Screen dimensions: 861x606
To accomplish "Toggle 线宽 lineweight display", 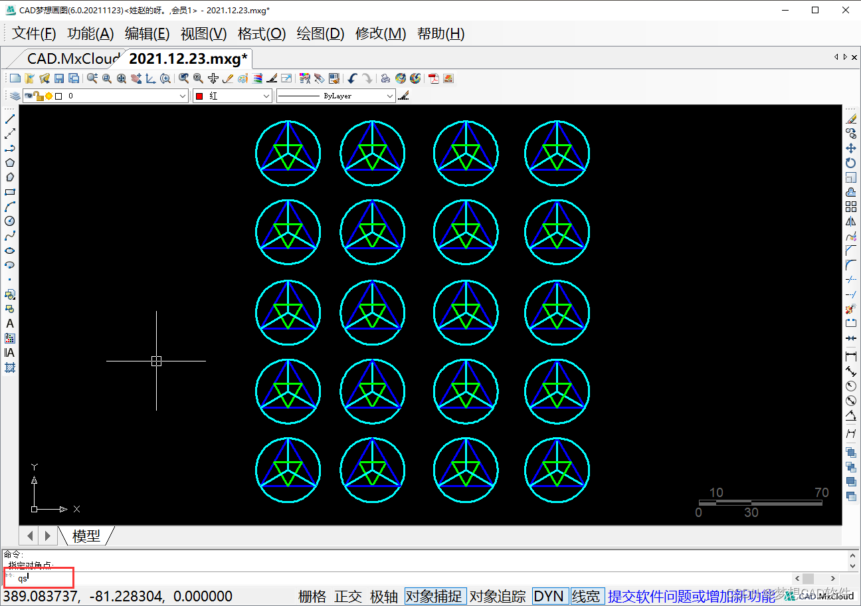I will pyautogui.click(x=586, y=597).
